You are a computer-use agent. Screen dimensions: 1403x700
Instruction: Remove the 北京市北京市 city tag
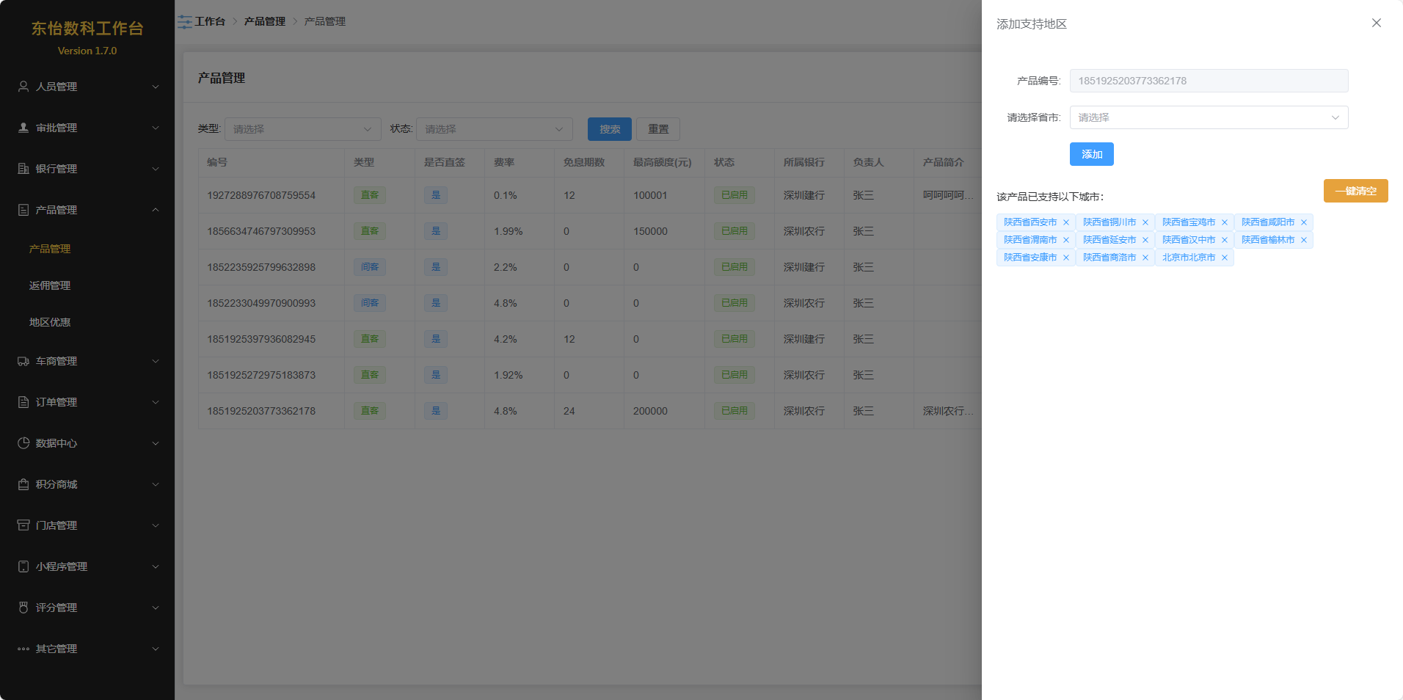[1224, 258]
